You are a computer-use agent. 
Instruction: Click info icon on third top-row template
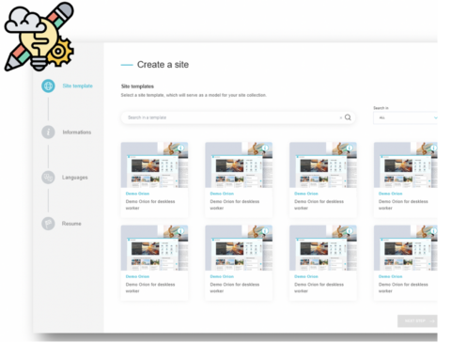tap(350, 148)
